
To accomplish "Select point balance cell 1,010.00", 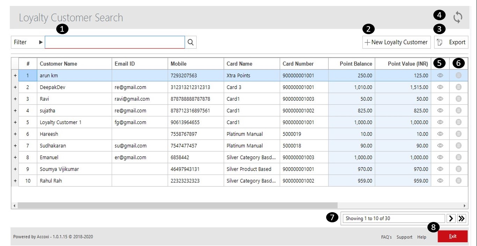I will (x=352, y=87).
